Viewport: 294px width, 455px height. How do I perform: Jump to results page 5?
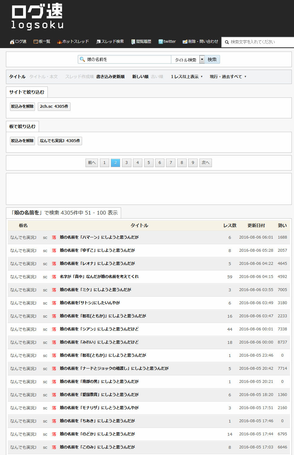149,163
